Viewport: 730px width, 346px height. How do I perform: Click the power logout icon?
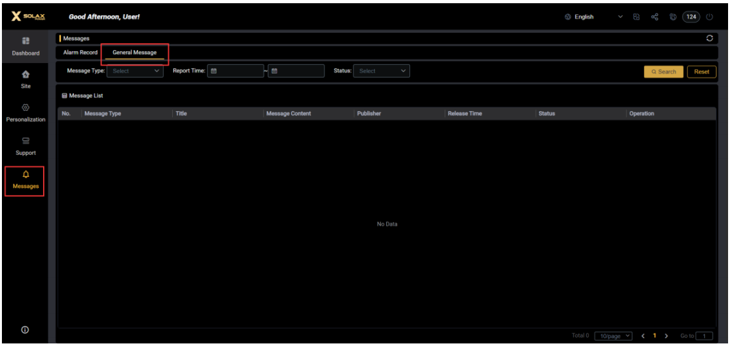point(709,17)
